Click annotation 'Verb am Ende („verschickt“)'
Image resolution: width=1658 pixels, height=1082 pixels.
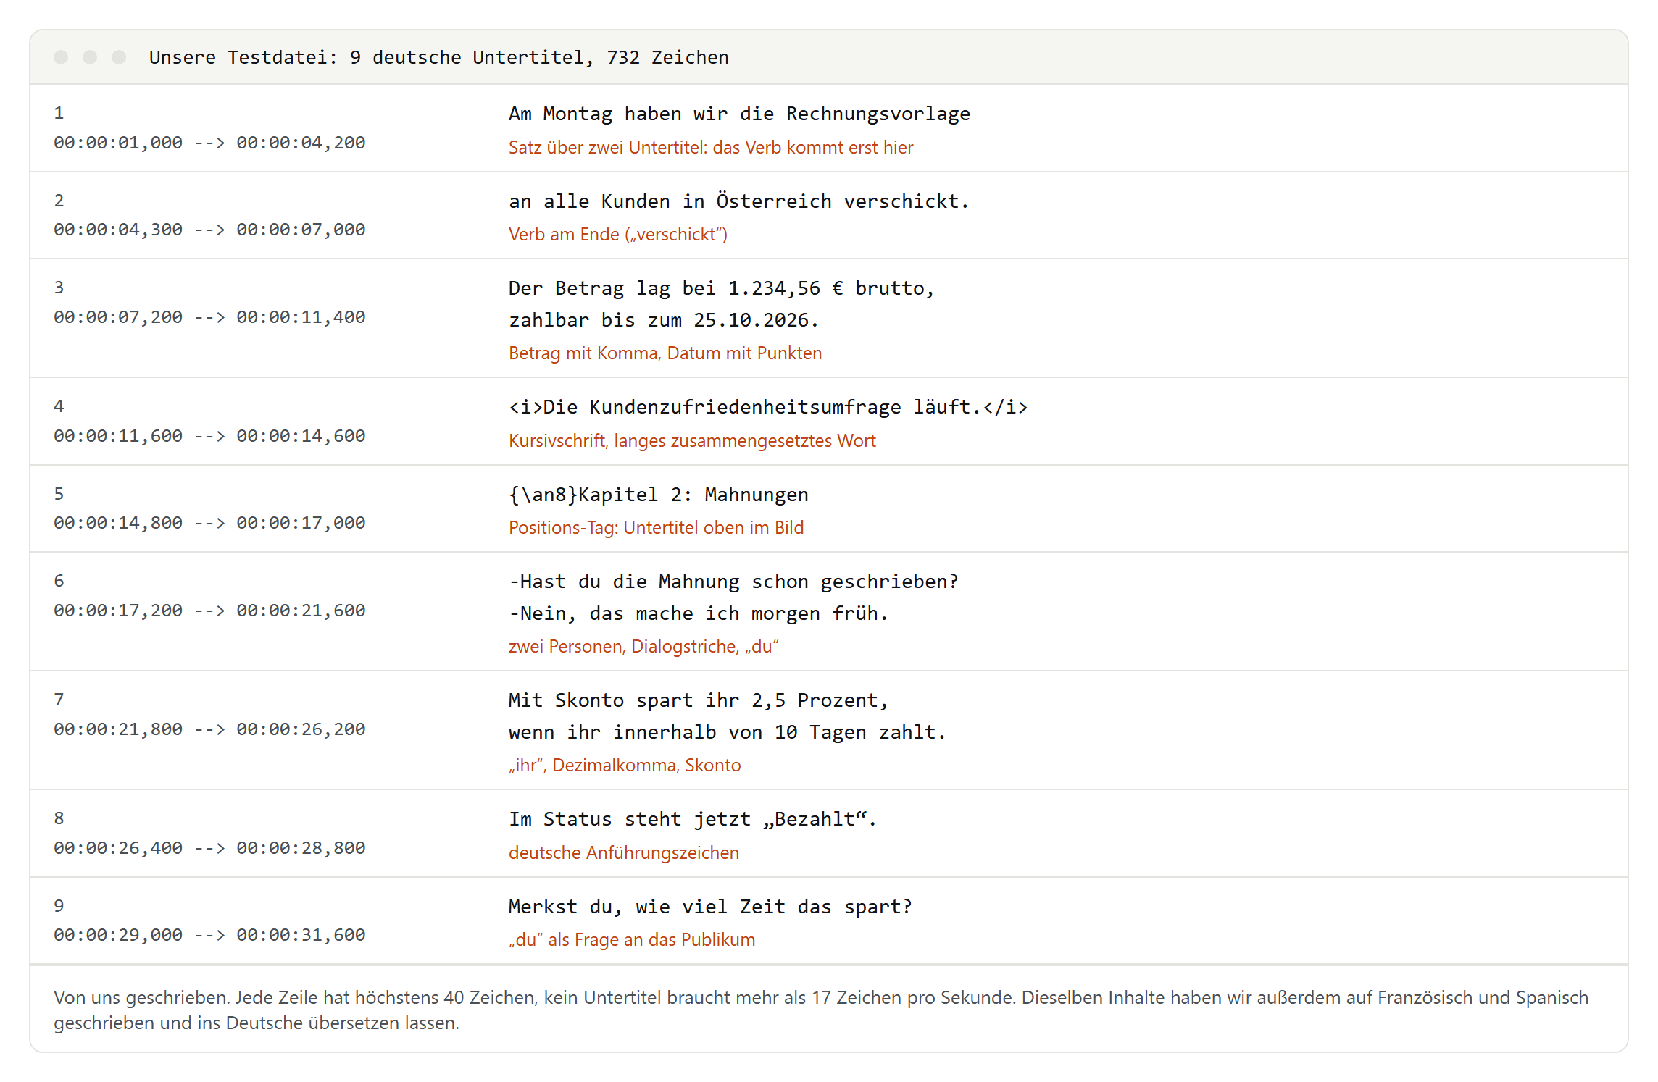pos(618,234)
